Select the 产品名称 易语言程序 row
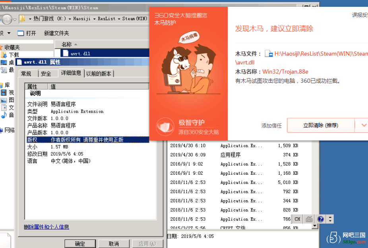This screenshot has width=368, height=248. [88, 125]
